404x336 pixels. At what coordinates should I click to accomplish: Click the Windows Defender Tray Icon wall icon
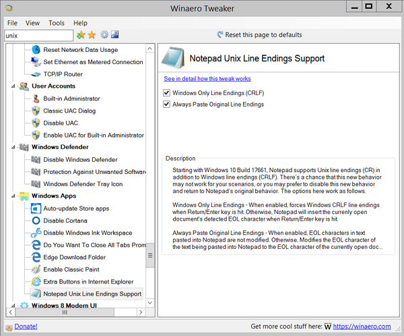pyautogui.click(x=36, y=184)
